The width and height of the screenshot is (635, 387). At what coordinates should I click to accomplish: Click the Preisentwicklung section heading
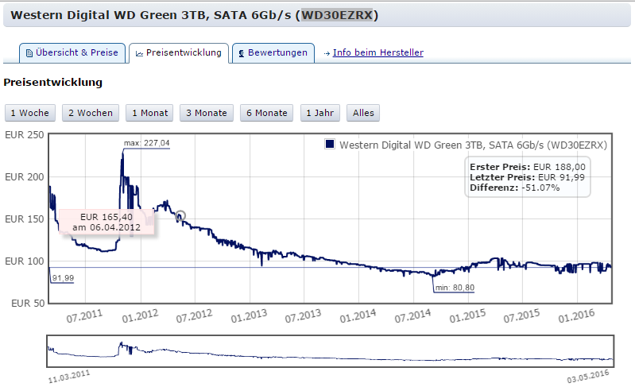(52, 82)
